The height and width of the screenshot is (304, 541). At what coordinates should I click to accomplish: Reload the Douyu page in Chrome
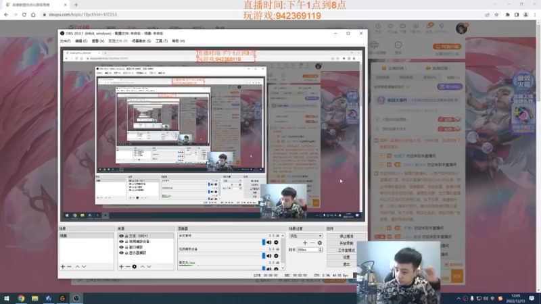[24, 14]
